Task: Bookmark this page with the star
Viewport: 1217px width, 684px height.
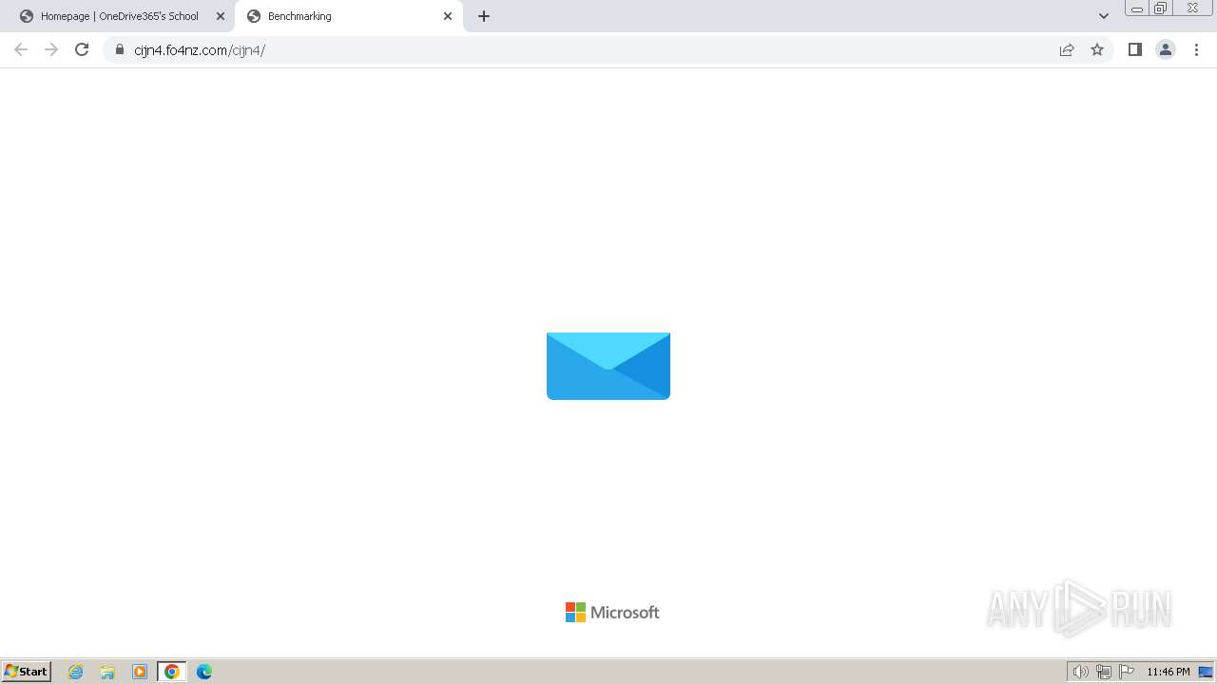Action: point(1097,49)
